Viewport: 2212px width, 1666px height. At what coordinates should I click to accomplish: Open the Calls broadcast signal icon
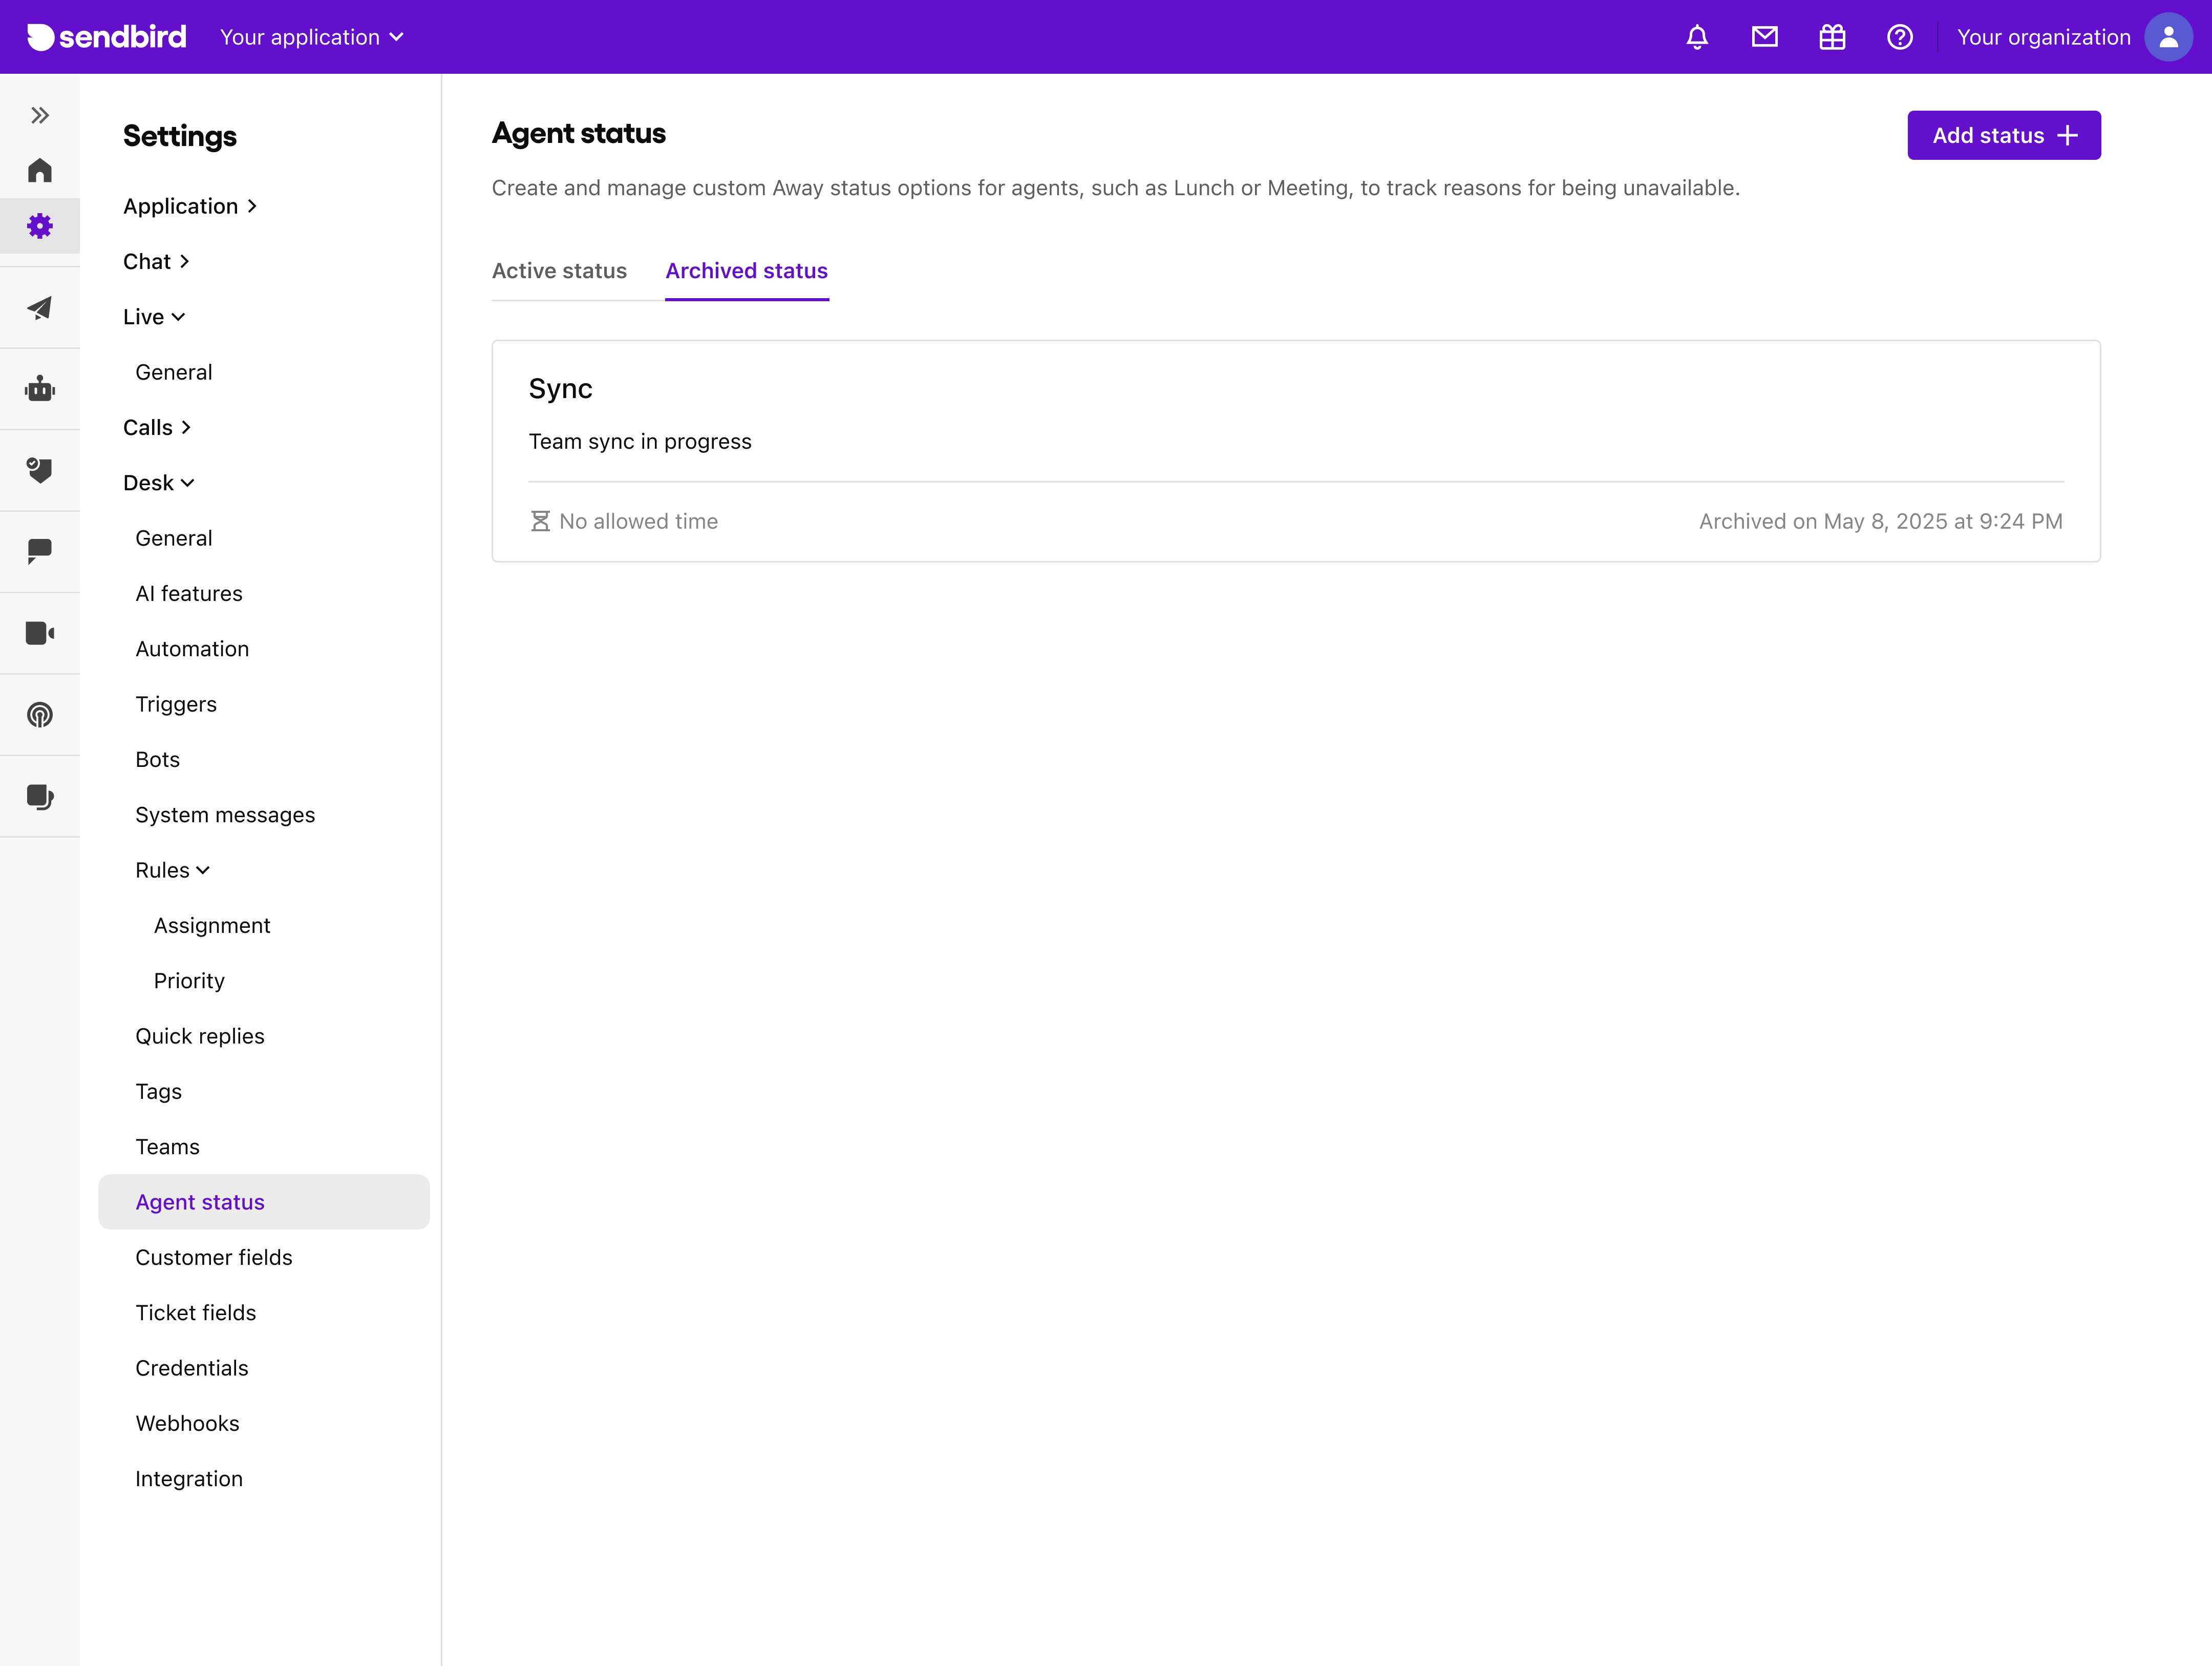40,715
